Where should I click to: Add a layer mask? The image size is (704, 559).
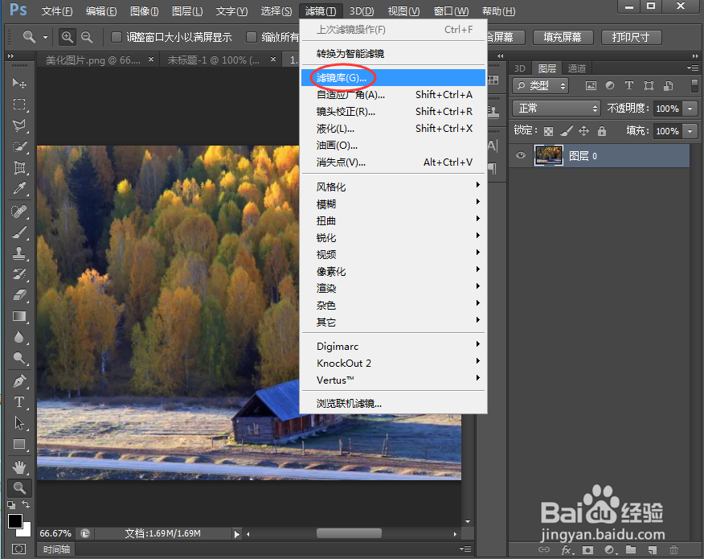587,549
